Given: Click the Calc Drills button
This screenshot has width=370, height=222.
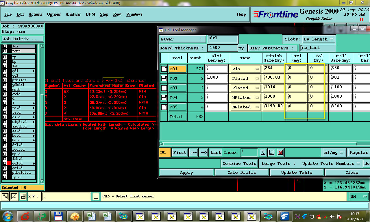Looking at the screenshot, I should click(x=242, y=172).
